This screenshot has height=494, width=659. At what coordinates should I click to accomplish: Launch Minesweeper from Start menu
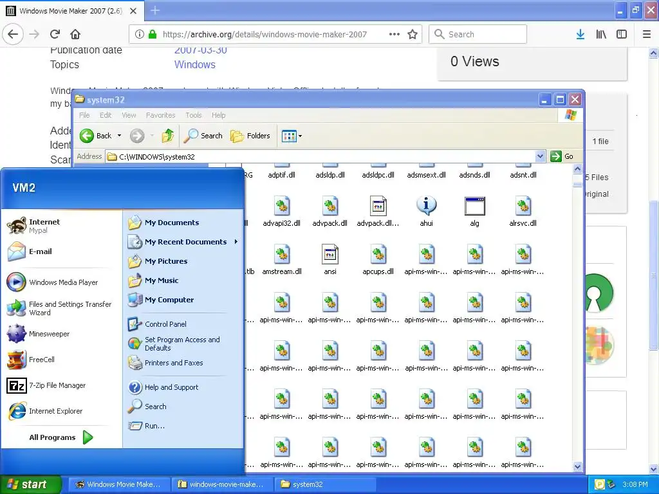pyautogui.click(x=38, y=334)
